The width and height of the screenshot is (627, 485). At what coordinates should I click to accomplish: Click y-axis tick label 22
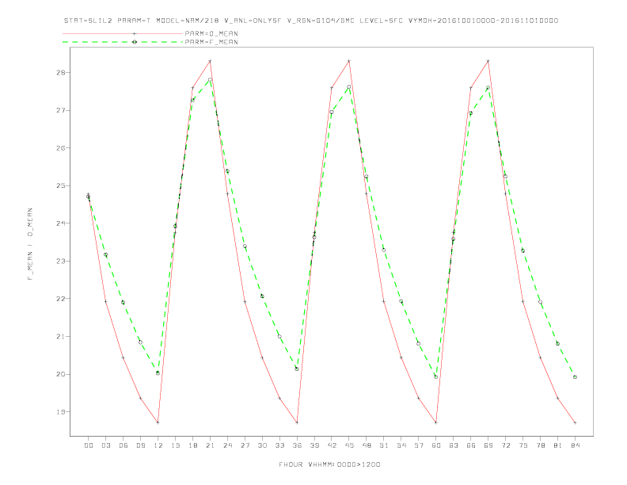coord(62,299)
